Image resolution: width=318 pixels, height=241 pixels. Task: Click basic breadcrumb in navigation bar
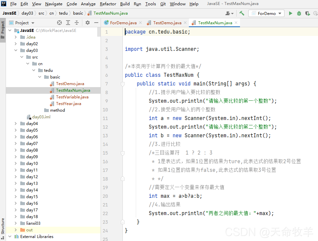coord(78,13)
